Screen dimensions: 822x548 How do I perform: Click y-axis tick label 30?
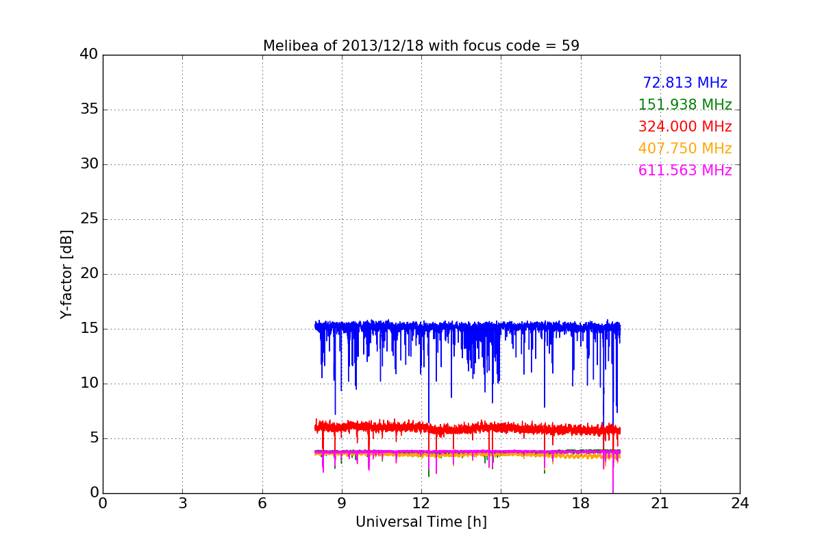pyautogui.click(x=88, y=164)
